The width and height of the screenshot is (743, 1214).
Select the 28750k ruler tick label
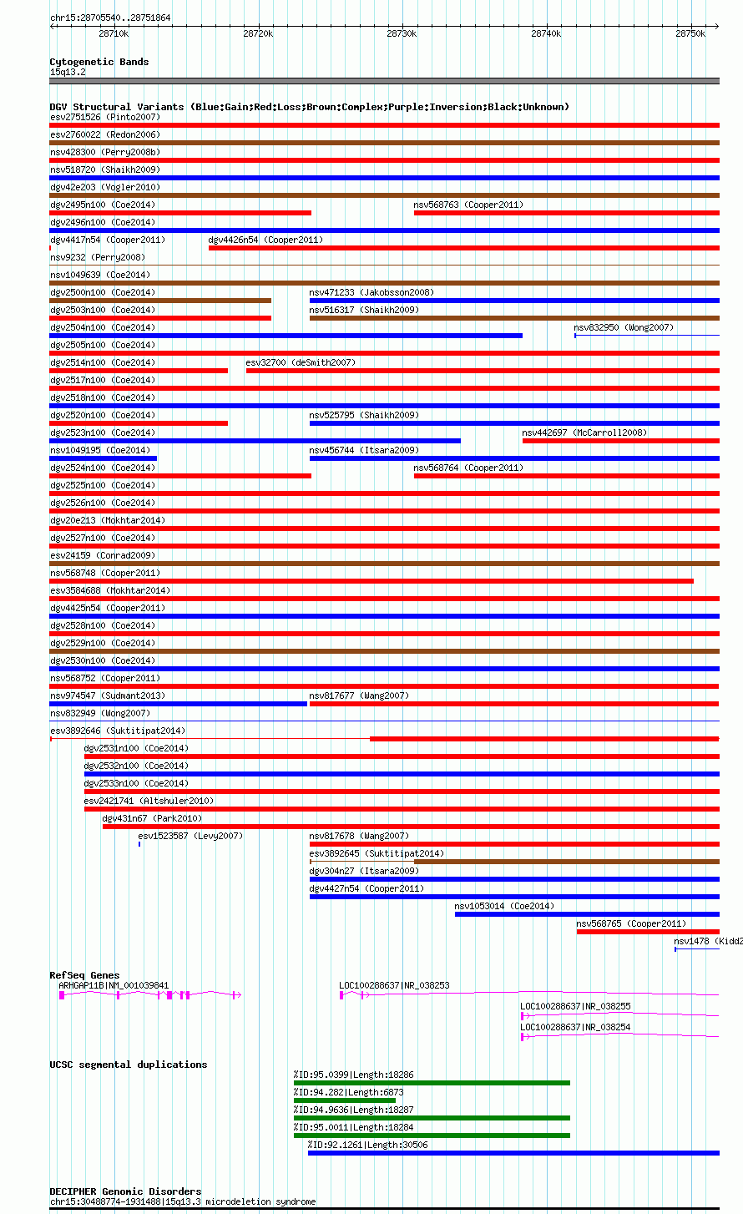[690, 33]
